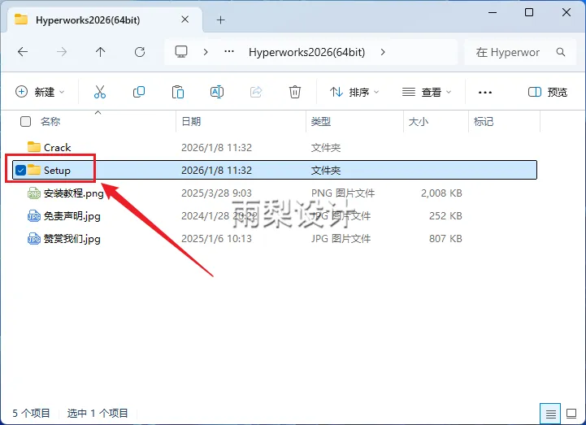Click the search magnifier icon

tap(561, 52)
